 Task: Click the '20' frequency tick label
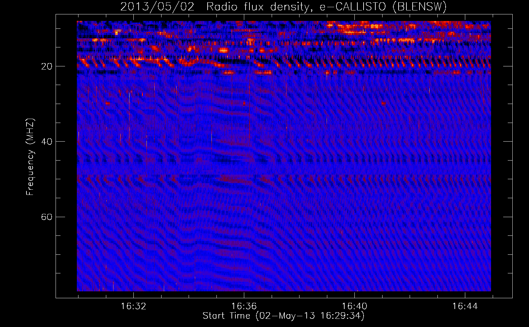click(47, 67)
